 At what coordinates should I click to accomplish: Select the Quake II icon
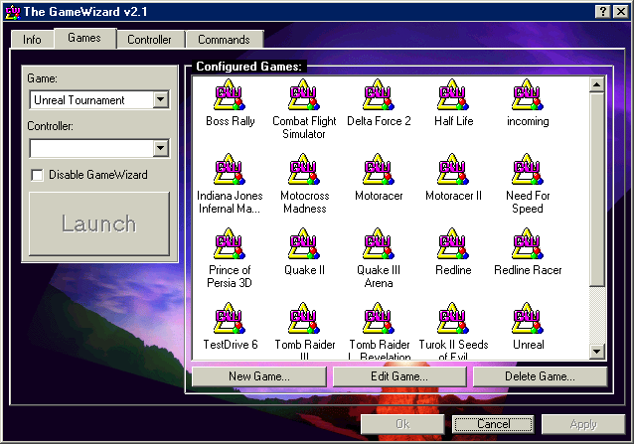tap(304, 243)
